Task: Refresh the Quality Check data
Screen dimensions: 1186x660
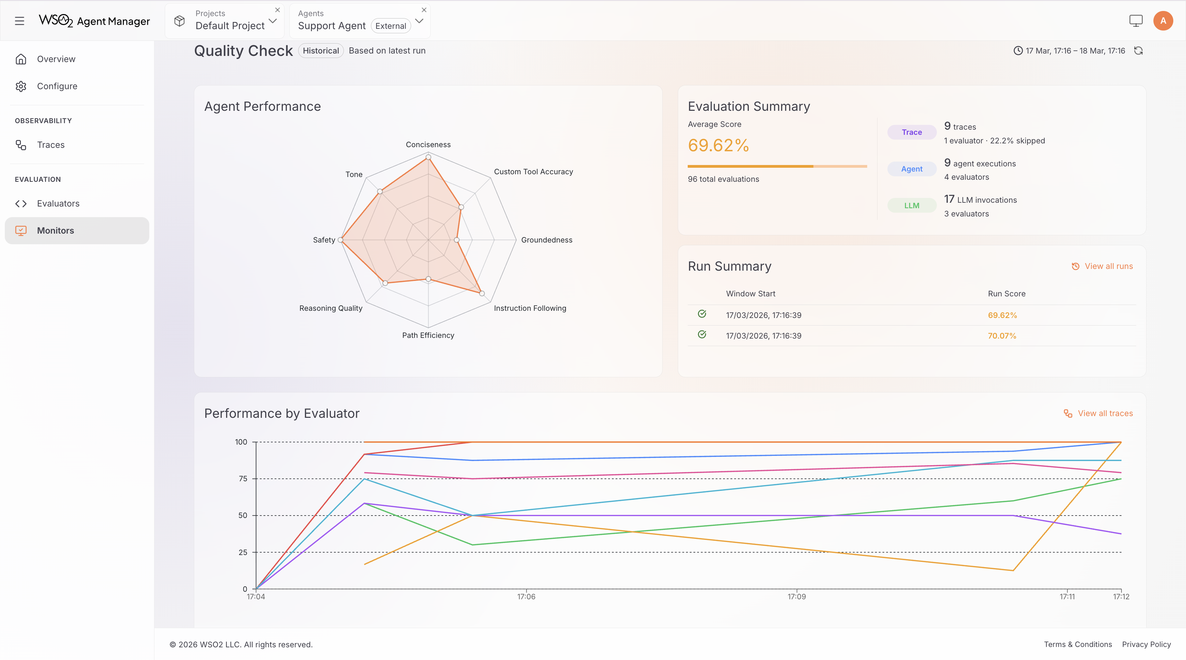Action: [1139, 51]
